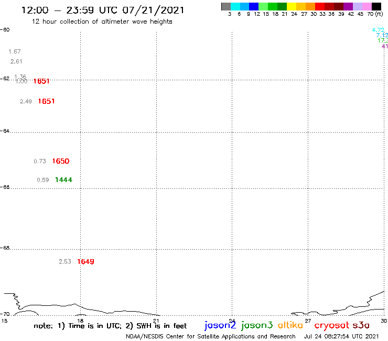Click the orange 'altika' satellite label

click(x=290, y=325)
